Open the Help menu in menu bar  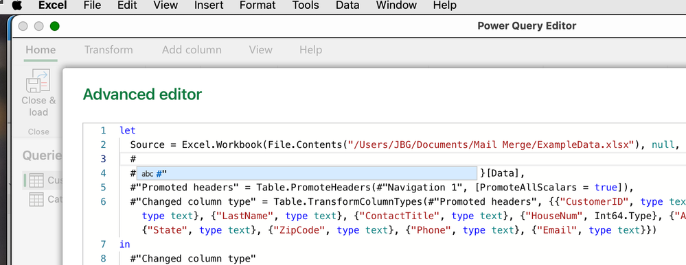(x=444, y=5)
